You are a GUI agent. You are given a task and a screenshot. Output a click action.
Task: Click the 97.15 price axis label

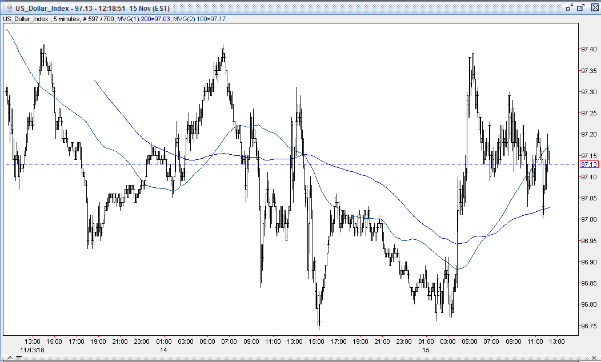589,156
